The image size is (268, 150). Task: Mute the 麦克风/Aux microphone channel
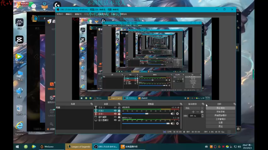coord(172,123)
